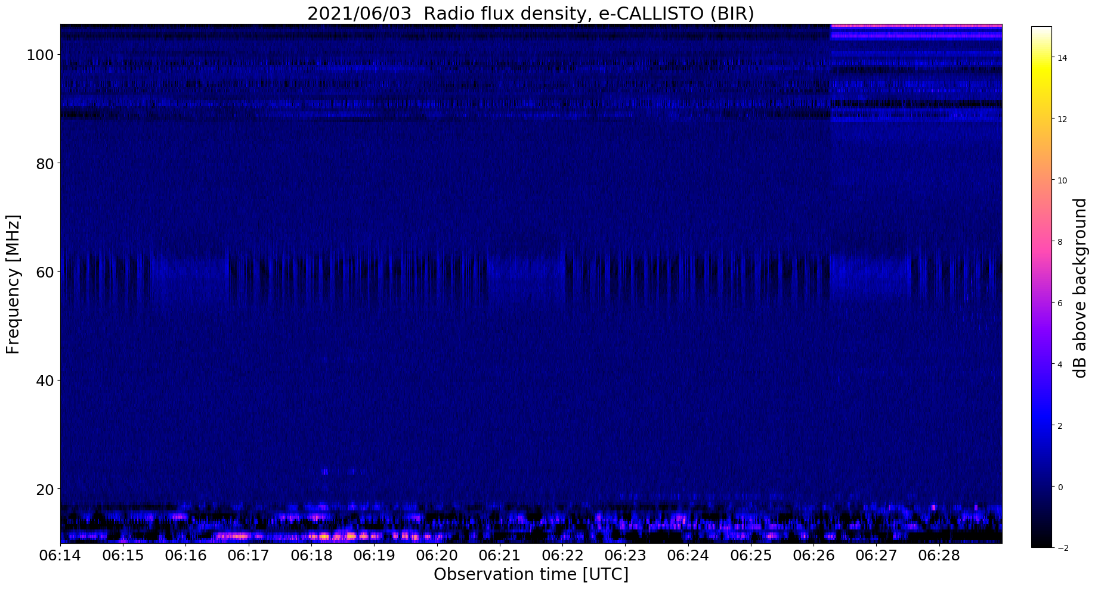The height and width of the screenshot is (589, 1095).
Task: Click the colorbar tick label 12
Action: click(x=1062, y=119)
